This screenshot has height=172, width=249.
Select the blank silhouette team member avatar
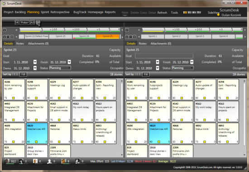[49, 161]
